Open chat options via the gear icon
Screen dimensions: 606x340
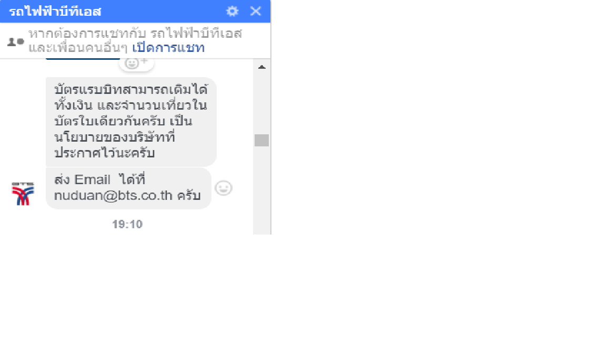click(232, 11)
